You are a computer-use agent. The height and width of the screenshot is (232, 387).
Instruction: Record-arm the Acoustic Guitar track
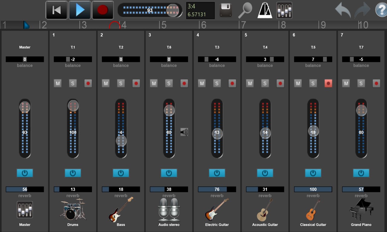(280, 83)
